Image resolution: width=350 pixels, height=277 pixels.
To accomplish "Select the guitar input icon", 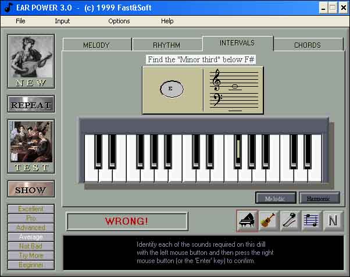I will click(269, 221).
